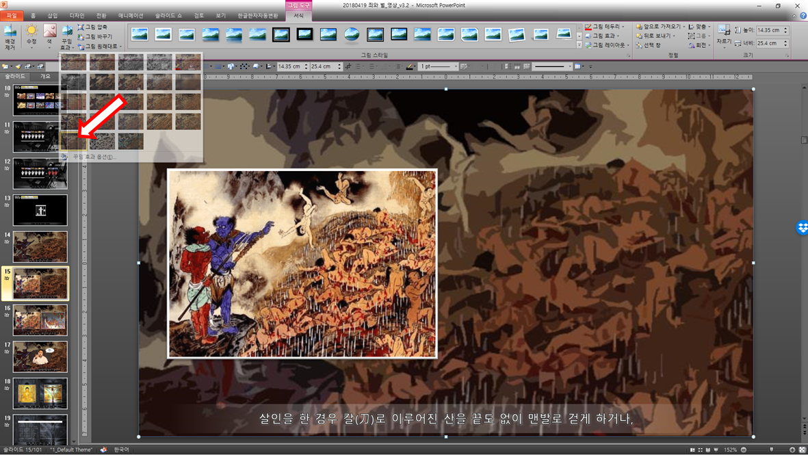Click the Help question mark icon

(803, 16)
